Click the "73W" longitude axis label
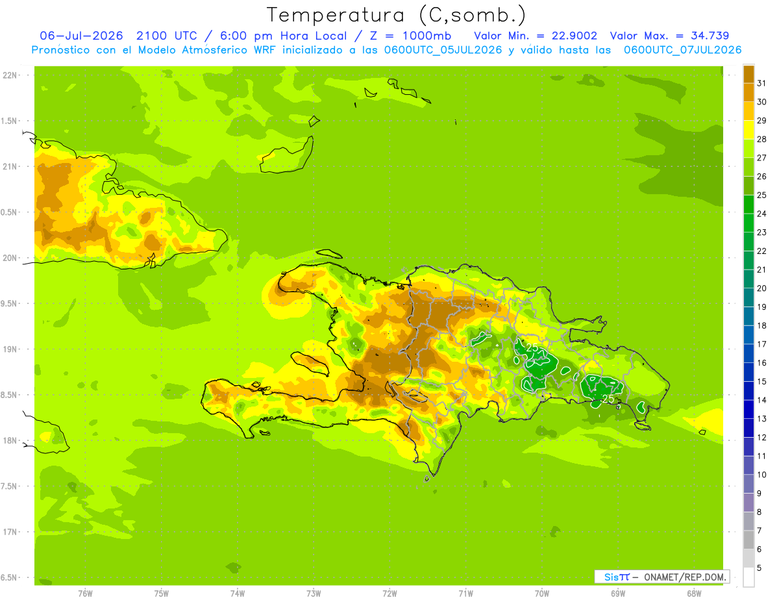The image size is (779, 602). [314, 594]
